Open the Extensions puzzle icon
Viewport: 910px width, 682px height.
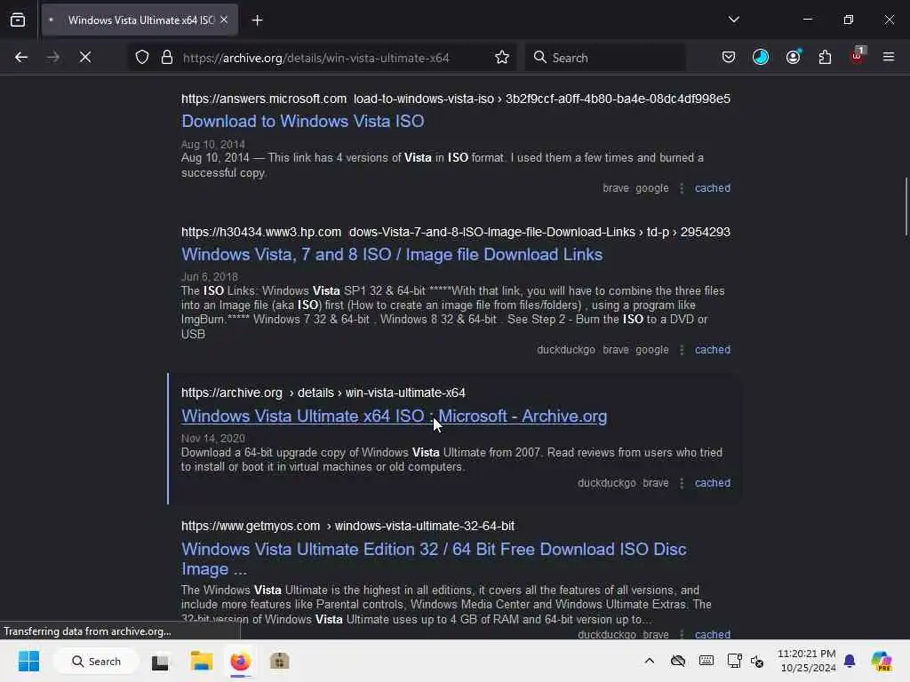[x=825, y=57]
